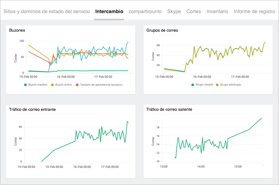Click the Tráfico de correo entrante title

33,109
